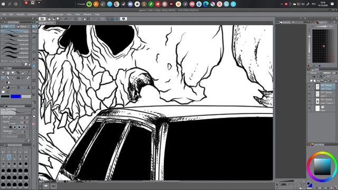Select the Pencil tool
This screenshot has width=338, height=190.
(x=8, y=78)
